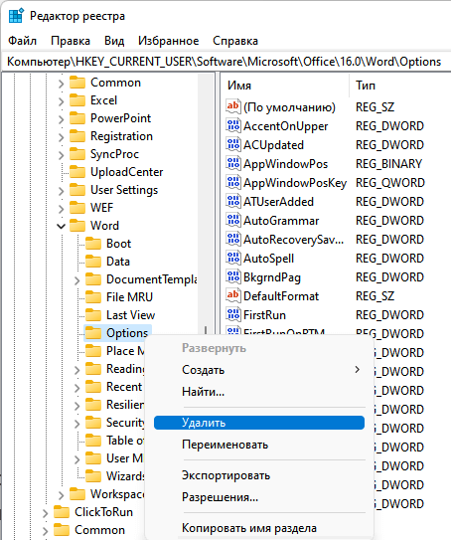Select the PowerPoint folder icon
Screen dimensions: 451x540
[77, 118]
